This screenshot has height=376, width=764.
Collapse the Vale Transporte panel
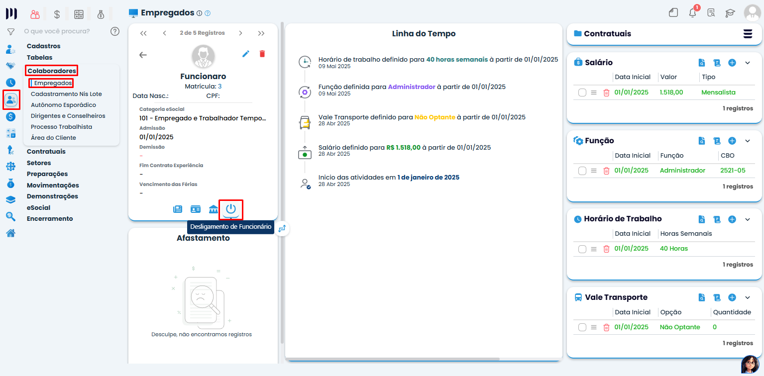pyautogui.click(x=747, y=297)
